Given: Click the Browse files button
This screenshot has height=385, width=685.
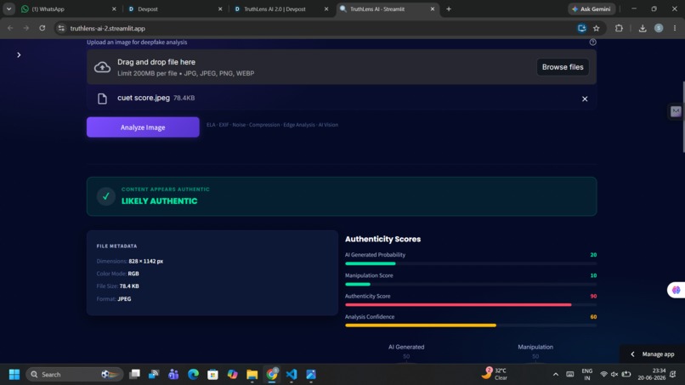Looking at the screenshot, I should pos(563,67).
